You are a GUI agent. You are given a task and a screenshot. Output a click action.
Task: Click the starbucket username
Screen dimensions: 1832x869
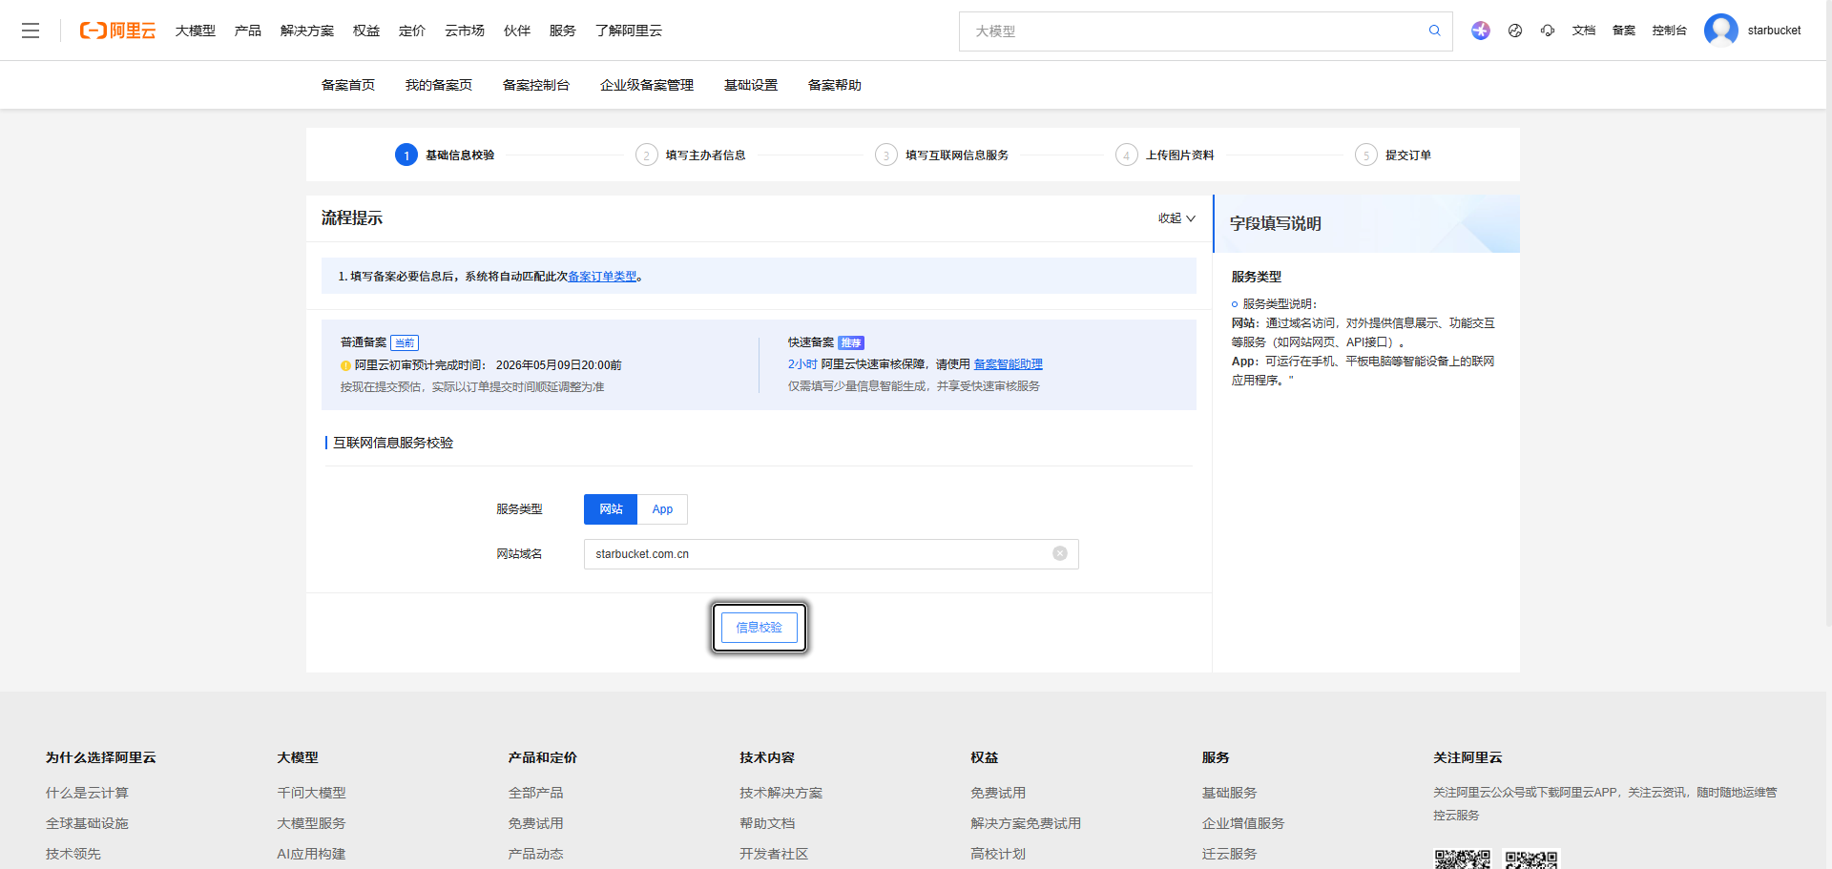click(1775, 31)
